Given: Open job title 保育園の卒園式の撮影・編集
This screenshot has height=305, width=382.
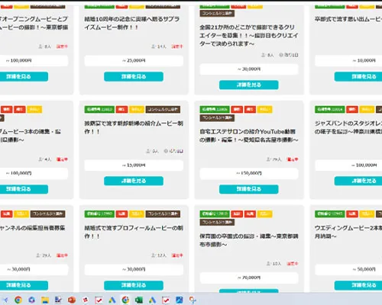Looking at the screenshot, I should (249, 240).
